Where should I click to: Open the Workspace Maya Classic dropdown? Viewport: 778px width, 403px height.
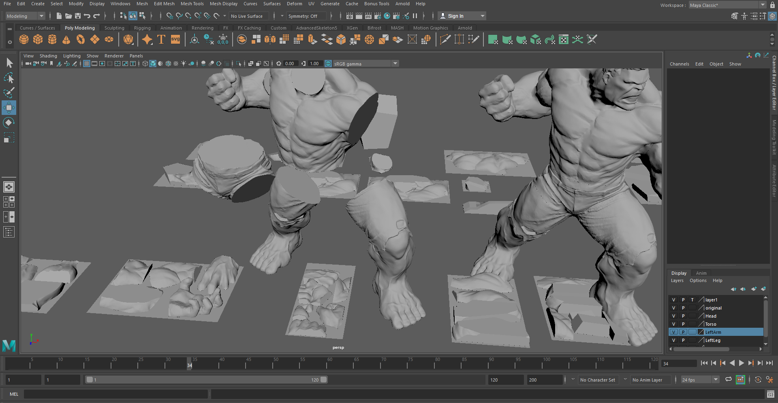coord(727,5)
